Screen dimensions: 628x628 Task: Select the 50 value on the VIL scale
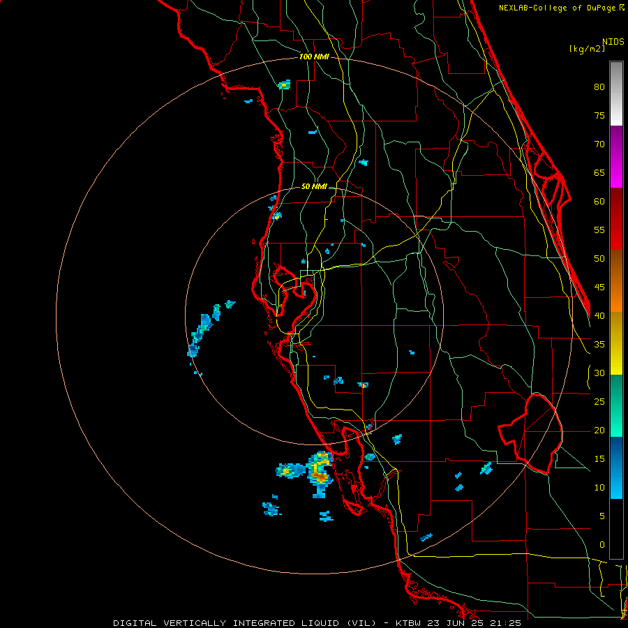599,259
